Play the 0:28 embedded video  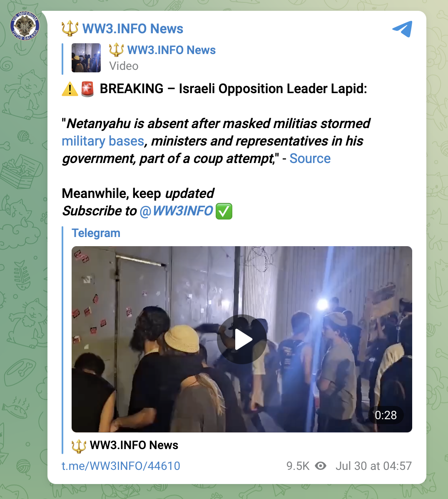(x=242, y=339)
